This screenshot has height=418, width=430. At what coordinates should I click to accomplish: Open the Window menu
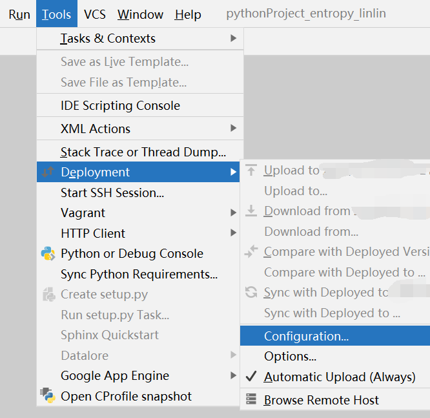tap(140, 14)
